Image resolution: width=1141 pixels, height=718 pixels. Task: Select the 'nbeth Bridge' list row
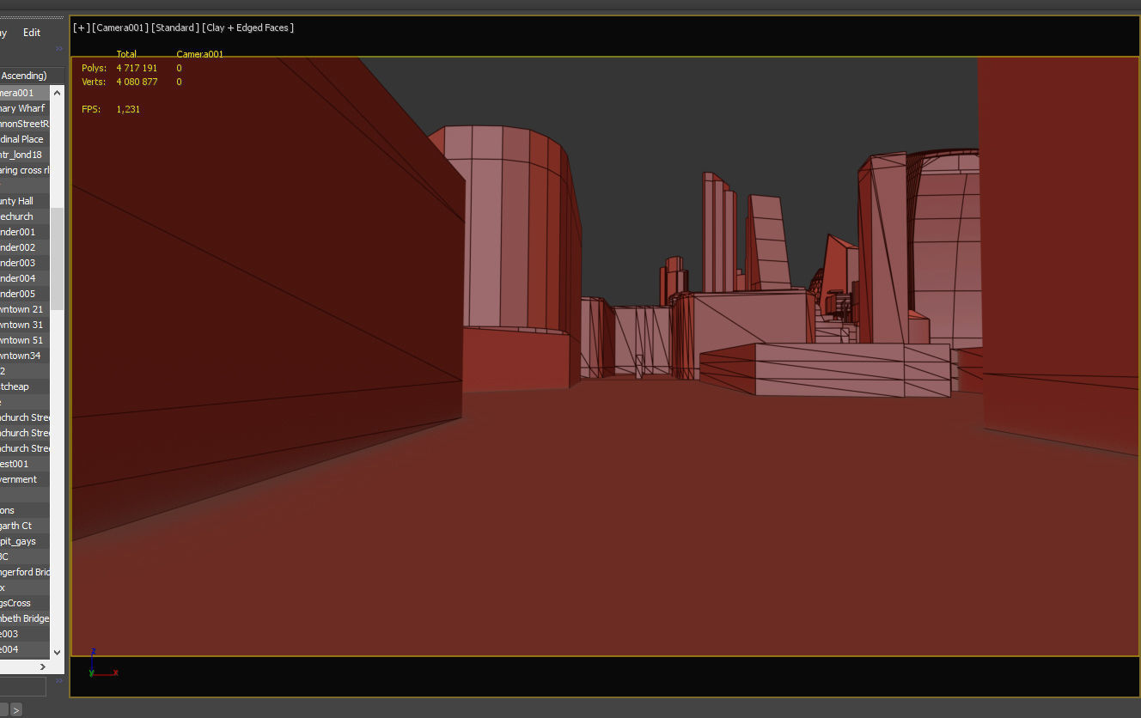click(x=25, y=618)
